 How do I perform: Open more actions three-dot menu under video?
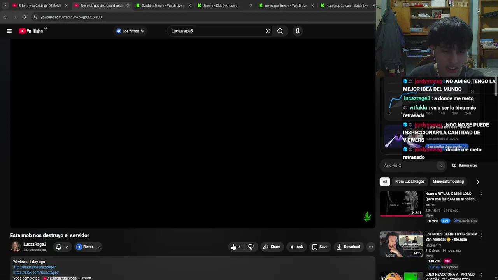371,247
